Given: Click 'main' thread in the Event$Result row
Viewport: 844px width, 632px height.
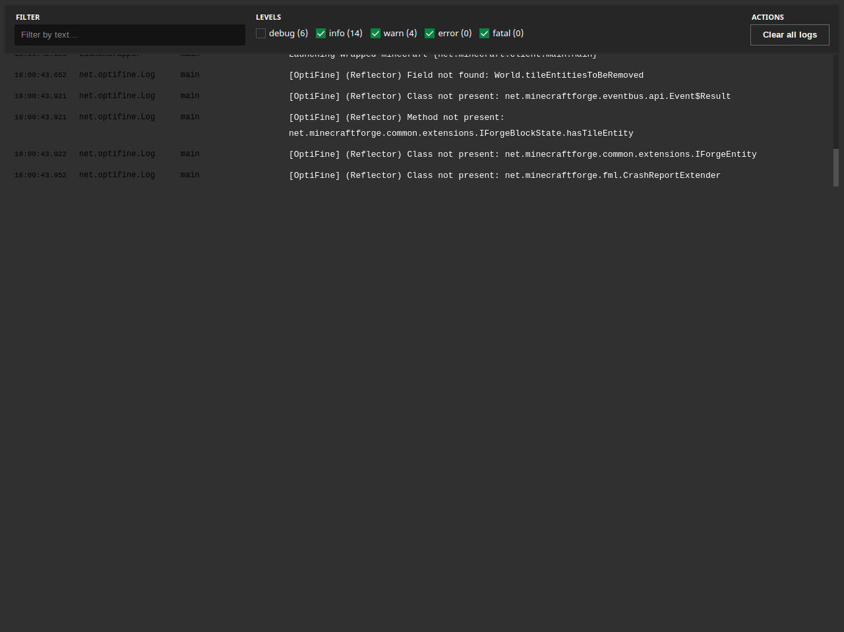Looking at the screenshot, I should (190, 96).
